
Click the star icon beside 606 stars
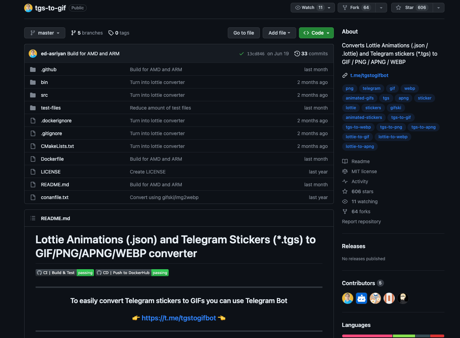point(345,191)
